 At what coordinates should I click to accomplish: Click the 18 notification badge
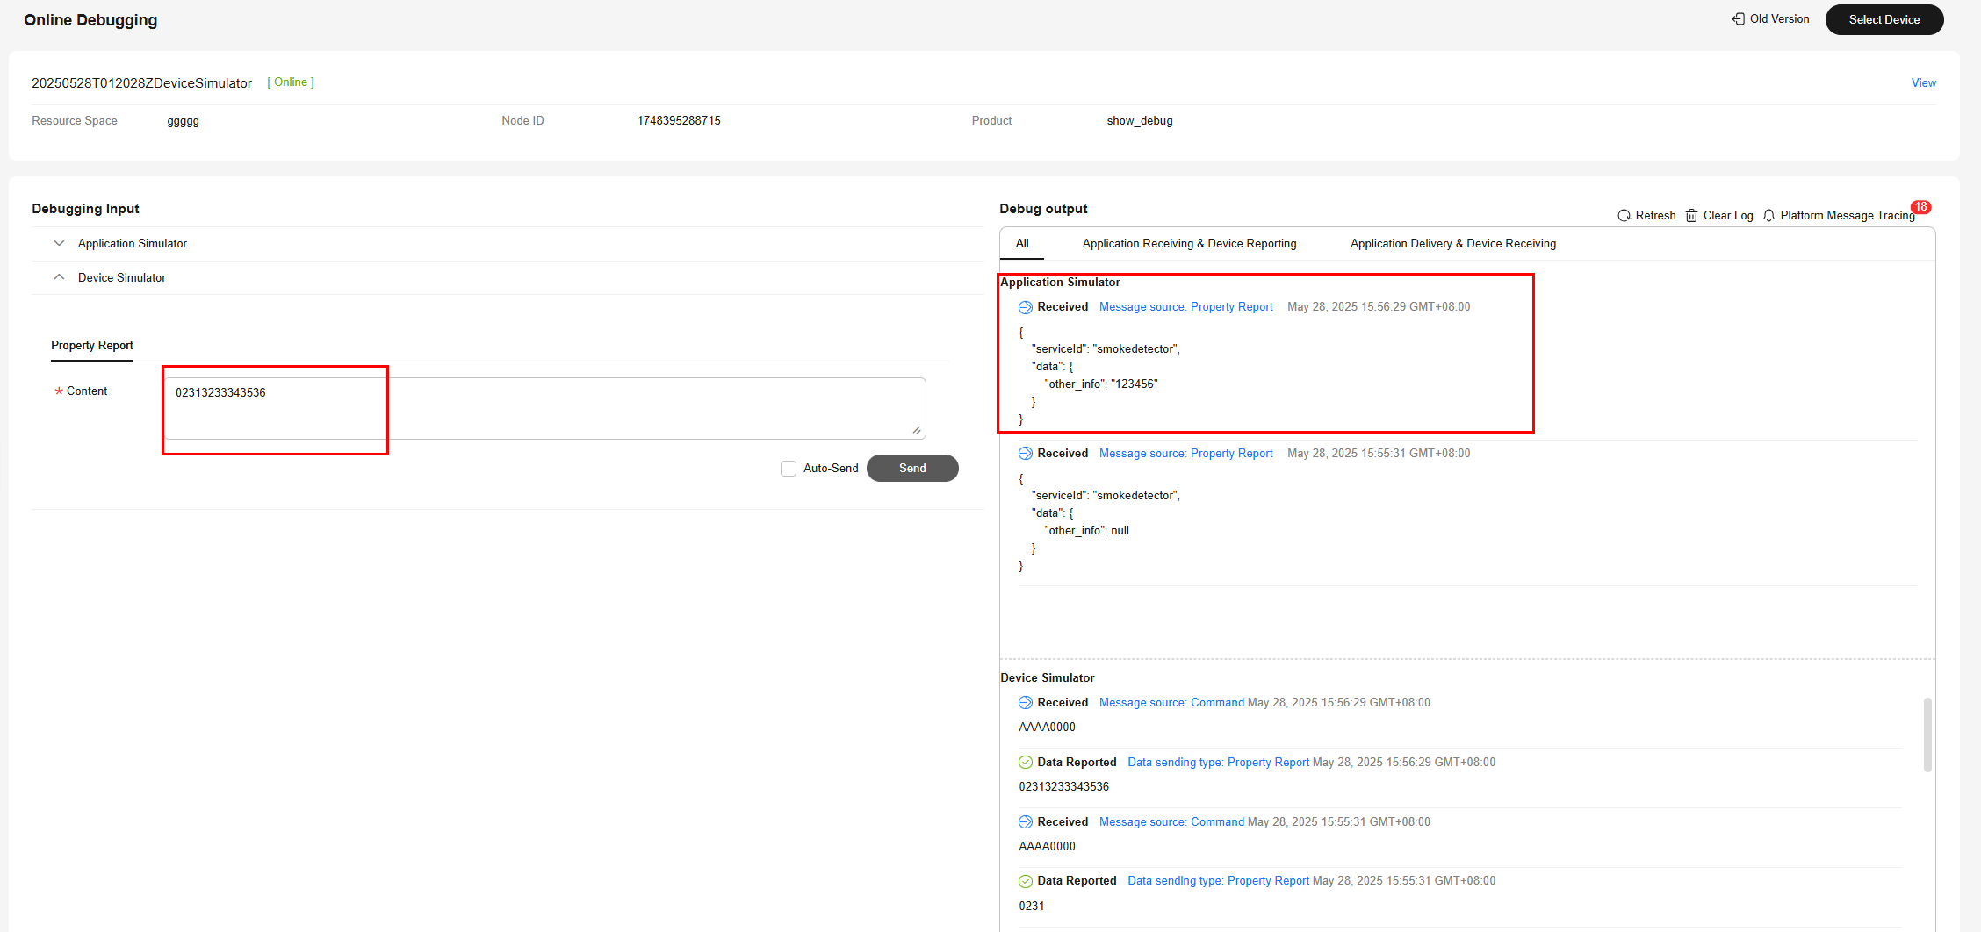coord(1921,207)
